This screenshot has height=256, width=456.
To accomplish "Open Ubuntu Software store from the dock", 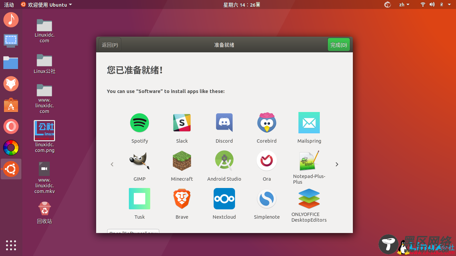I will 11,105.
